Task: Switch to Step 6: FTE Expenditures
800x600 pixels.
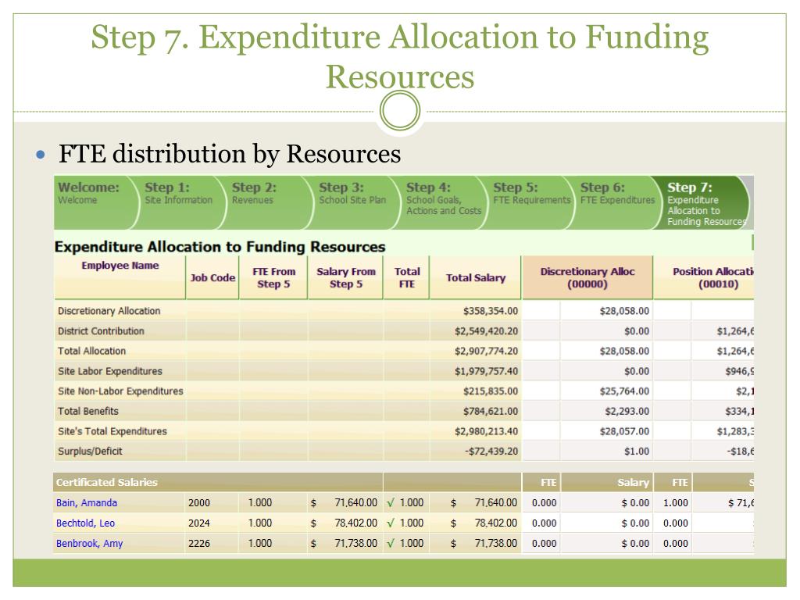Action: coord(615,202)
